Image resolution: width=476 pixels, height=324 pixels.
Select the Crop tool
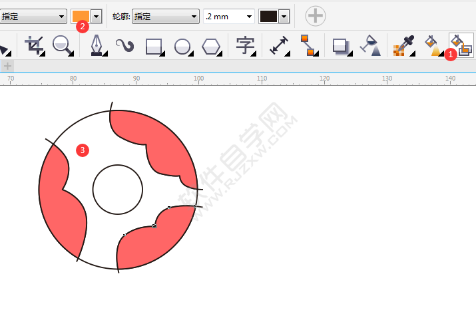[x=33, y=46]
